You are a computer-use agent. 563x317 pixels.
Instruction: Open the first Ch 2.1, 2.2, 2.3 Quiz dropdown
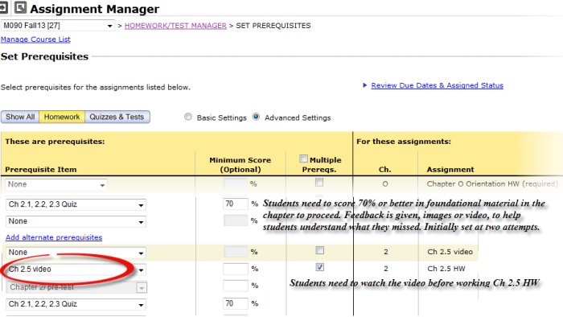click(76, 204)
